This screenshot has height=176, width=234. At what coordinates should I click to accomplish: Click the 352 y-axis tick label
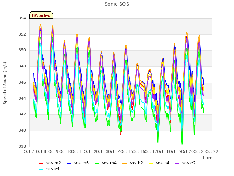[x=22, y=34]
